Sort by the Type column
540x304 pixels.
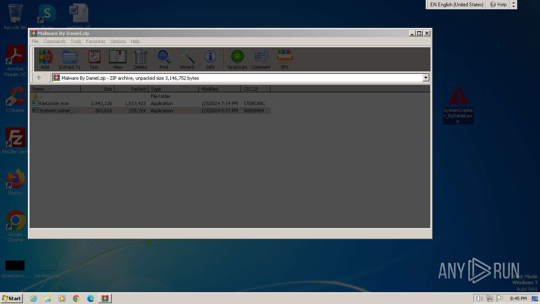pyautogui.click(x=173, y=89)
